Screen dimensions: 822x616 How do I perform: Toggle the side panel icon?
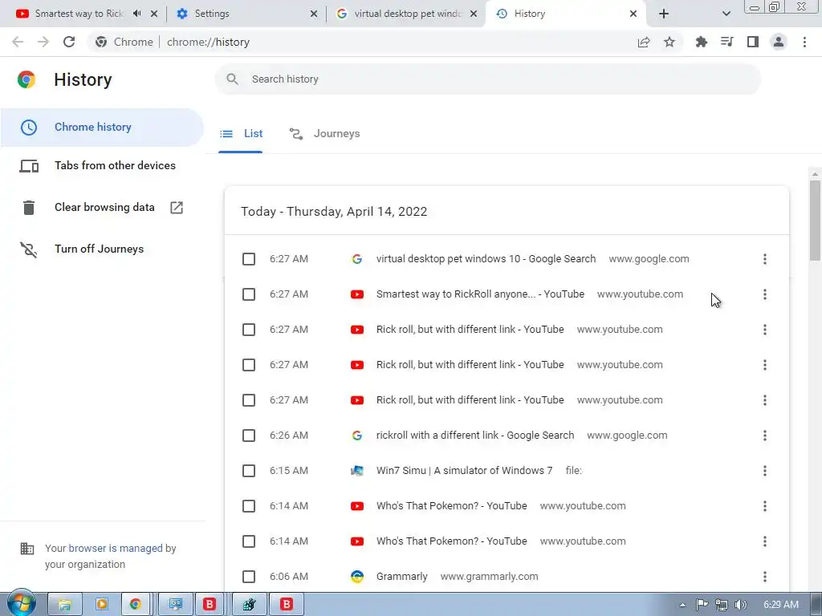click(753, 42)
